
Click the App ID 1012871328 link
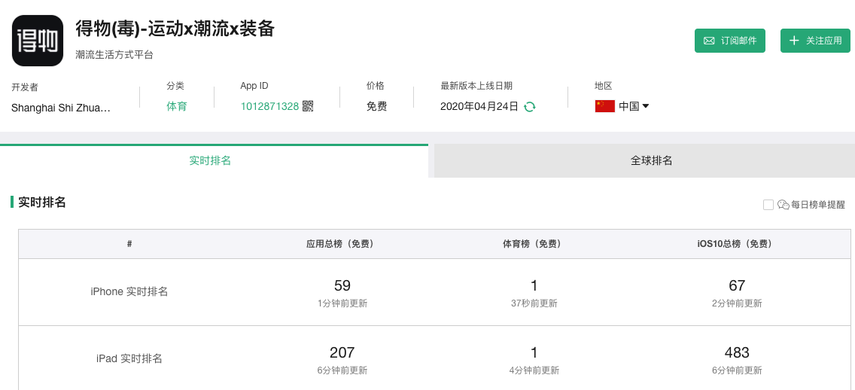pos(269,106)
